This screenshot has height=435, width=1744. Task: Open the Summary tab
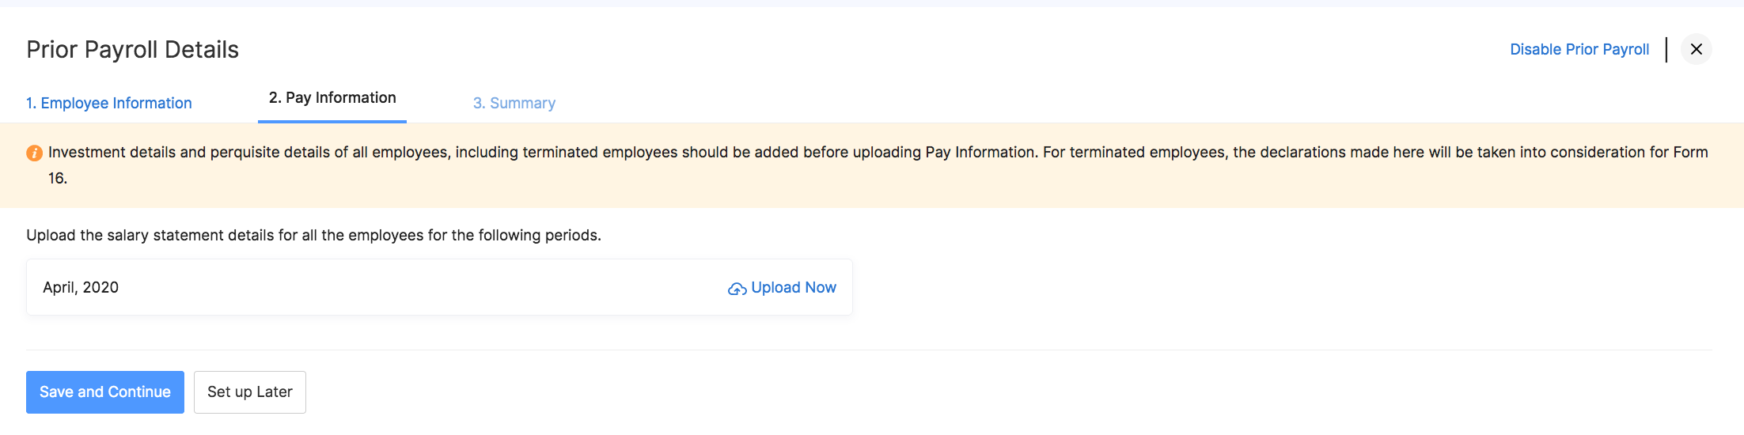tap(514, 103)
